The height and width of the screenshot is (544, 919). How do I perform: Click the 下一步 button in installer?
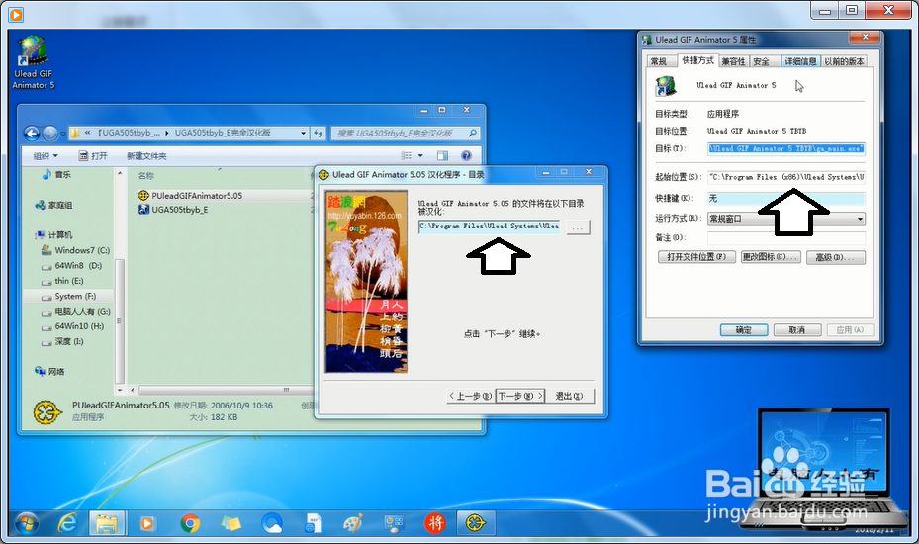[520, 396]
